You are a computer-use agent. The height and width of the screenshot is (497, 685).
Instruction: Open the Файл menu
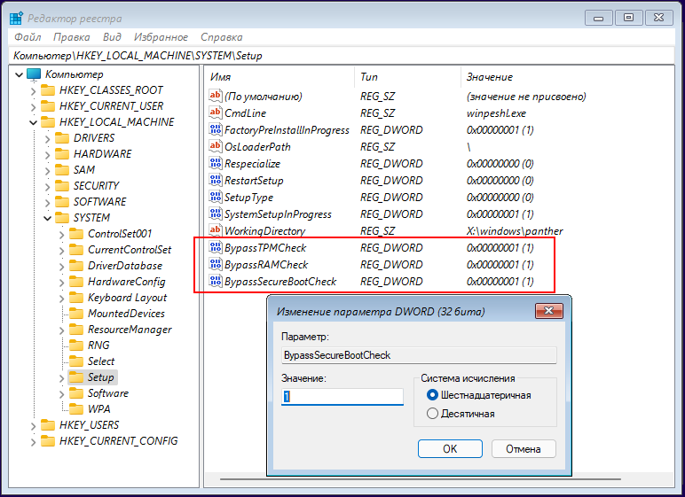[28, 37]
